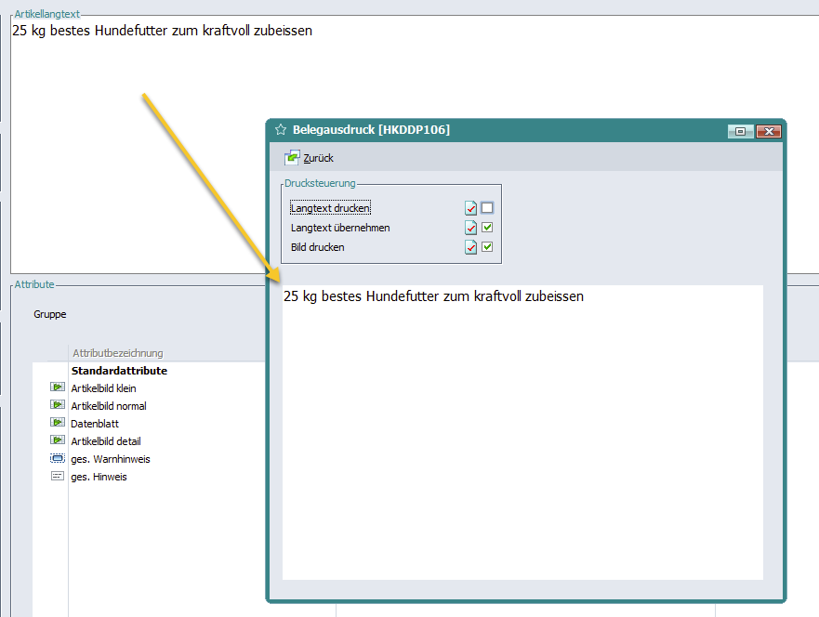Click the star icon beside Belegausdruck title
Viewport: 819px width, 617px height.
point(281,130)
